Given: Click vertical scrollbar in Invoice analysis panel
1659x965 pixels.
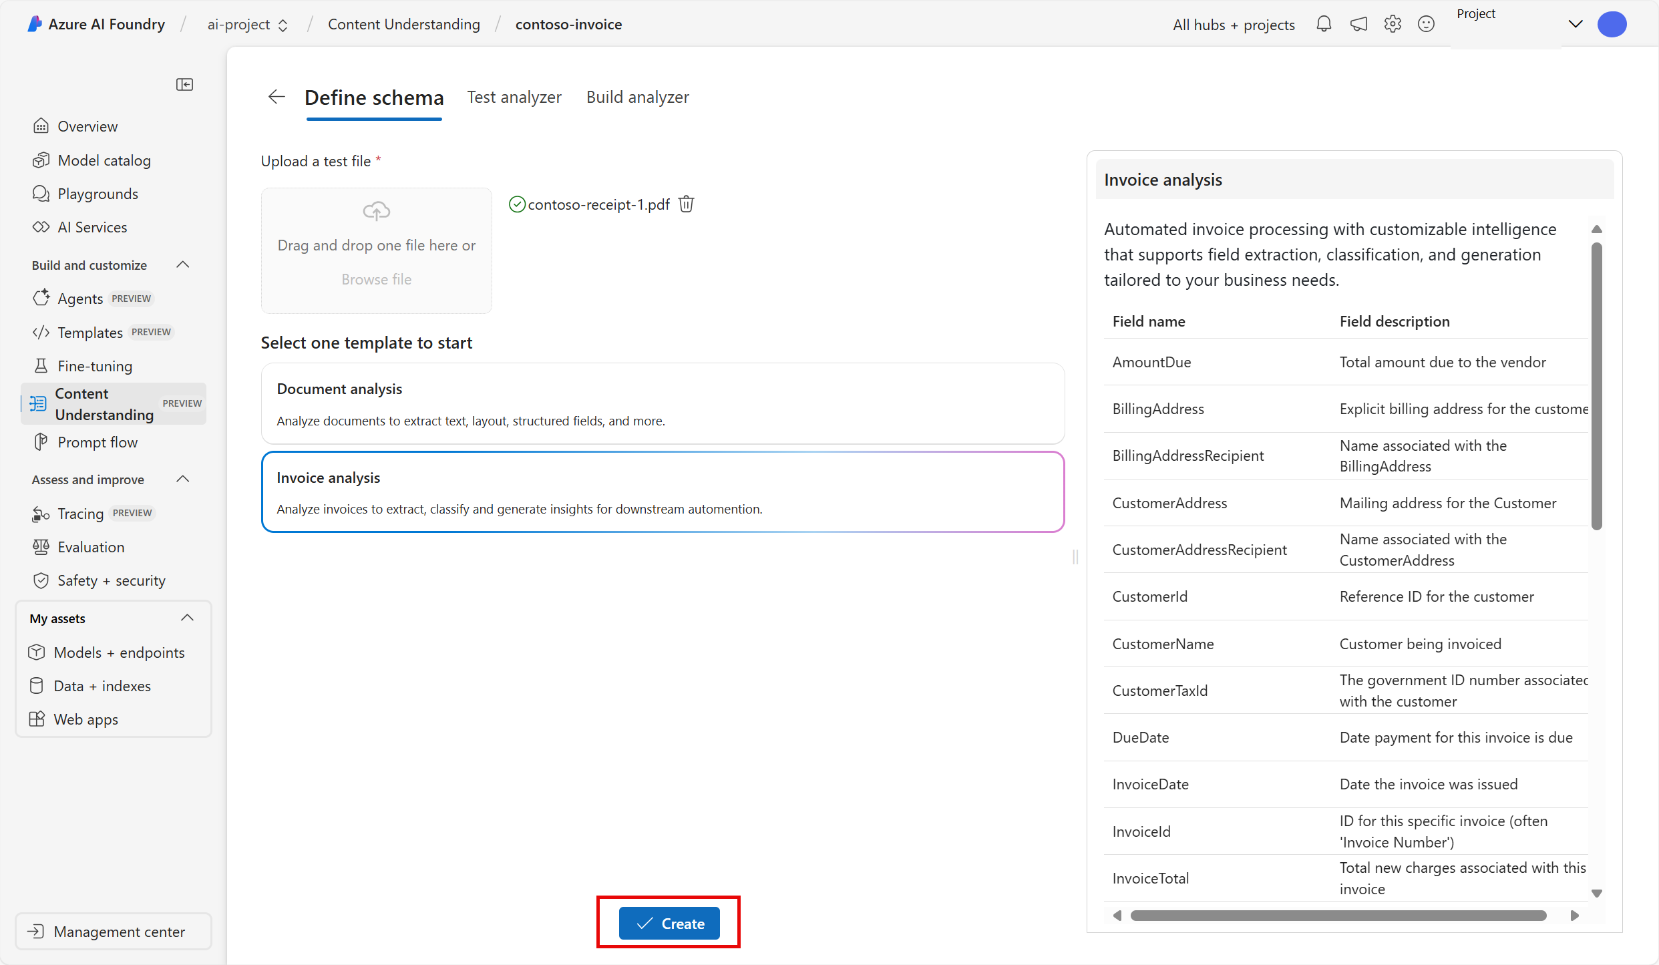Looking at the screenshot, I should [x=1597, y=386].
